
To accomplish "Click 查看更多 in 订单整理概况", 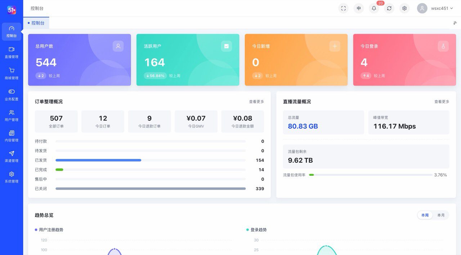I will coord(256,102).
